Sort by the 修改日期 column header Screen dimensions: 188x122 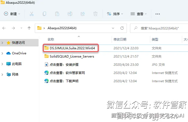coord(120,39)
